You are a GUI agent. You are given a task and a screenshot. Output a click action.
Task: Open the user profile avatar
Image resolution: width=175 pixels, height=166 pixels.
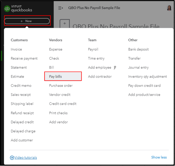coord(169,8)
